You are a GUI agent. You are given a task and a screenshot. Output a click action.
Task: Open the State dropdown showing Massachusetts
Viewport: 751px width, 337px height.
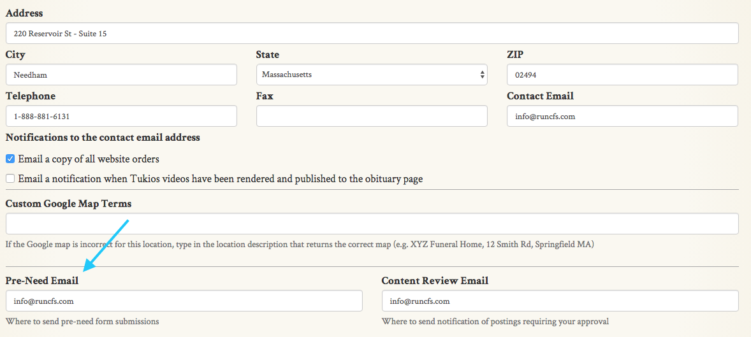point(372,75)
